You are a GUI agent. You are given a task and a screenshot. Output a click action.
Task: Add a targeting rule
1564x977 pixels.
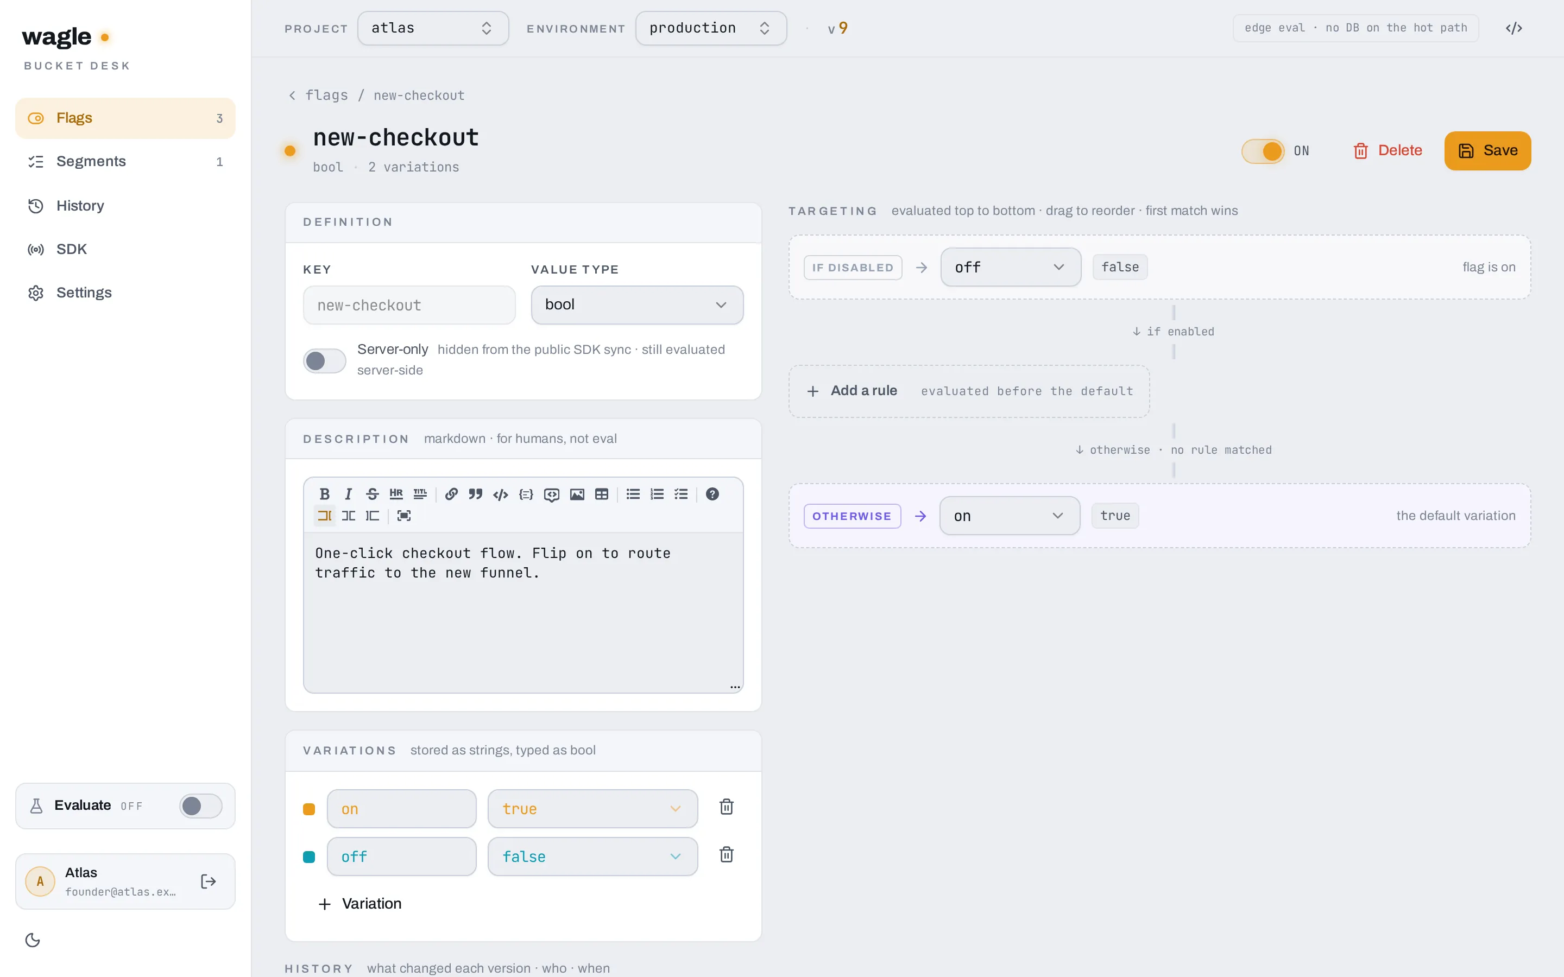(x=969, y=391)
